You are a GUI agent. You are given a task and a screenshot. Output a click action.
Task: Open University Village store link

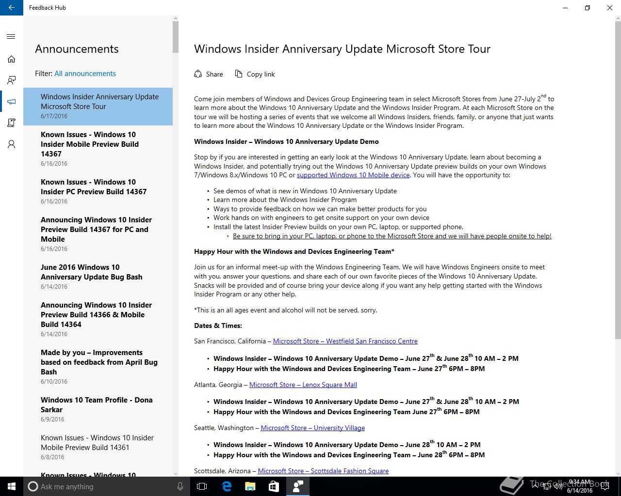point(313,428)
